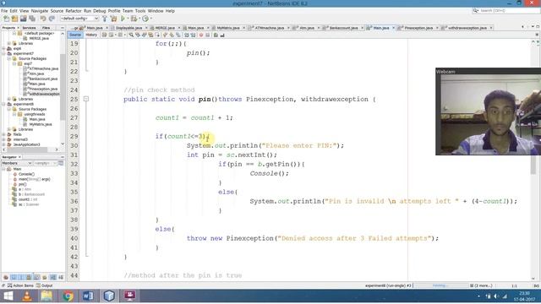Open Google Chrome from the taskbar
The width and height of the screenshot is (541, 304).
pos(68,296)
